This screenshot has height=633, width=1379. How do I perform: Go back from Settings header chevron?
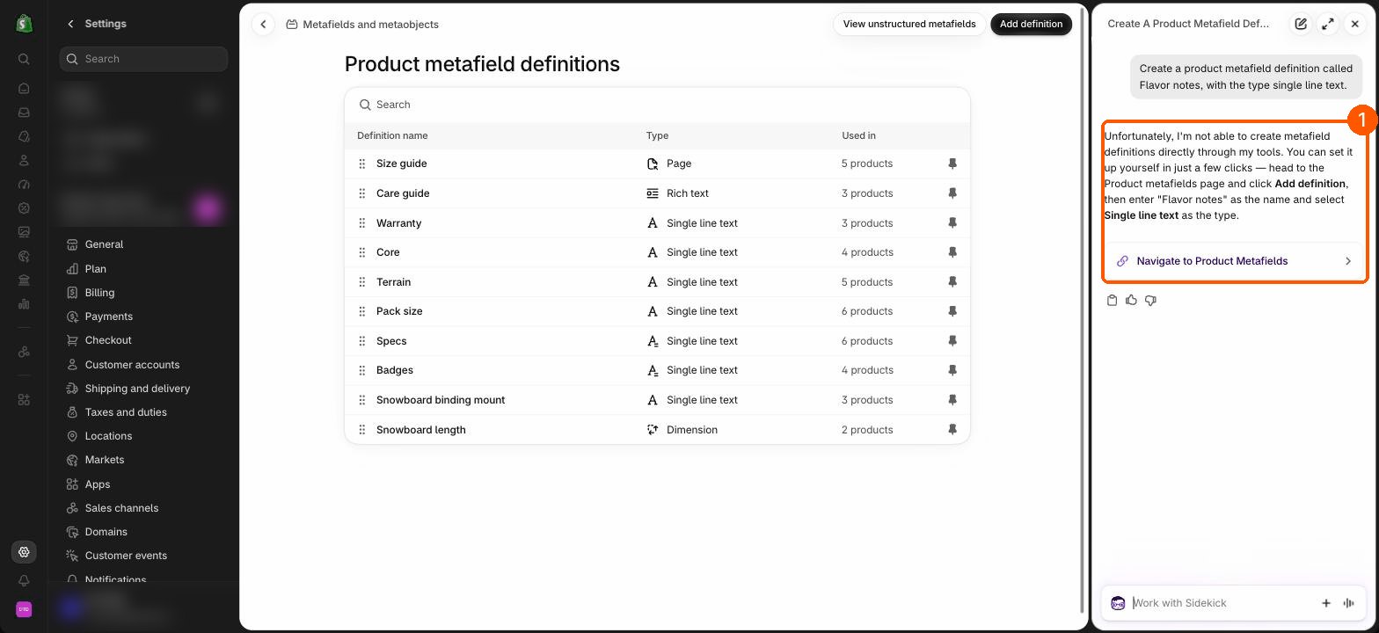(70, 24)
